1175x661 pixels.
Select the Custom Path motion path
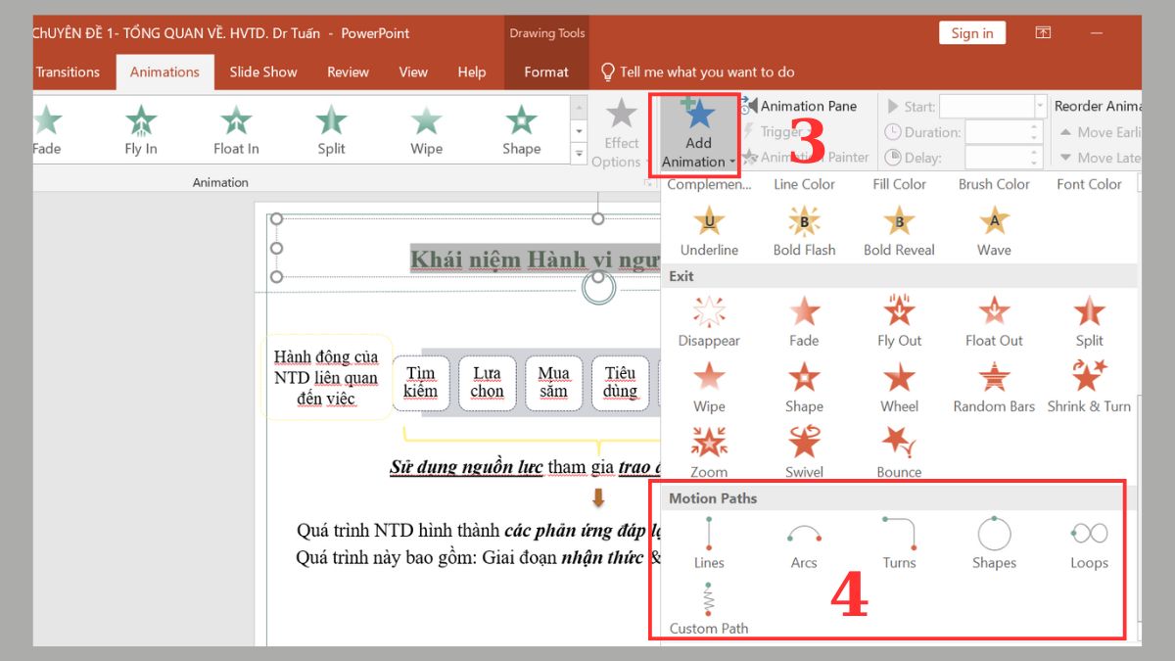(x=708, y=604)
